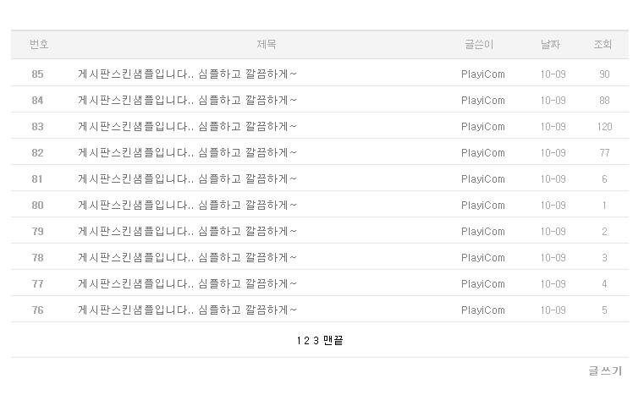Go to page 2 in pagination
This screenshot has height=406, width=644.
(307, 341)
